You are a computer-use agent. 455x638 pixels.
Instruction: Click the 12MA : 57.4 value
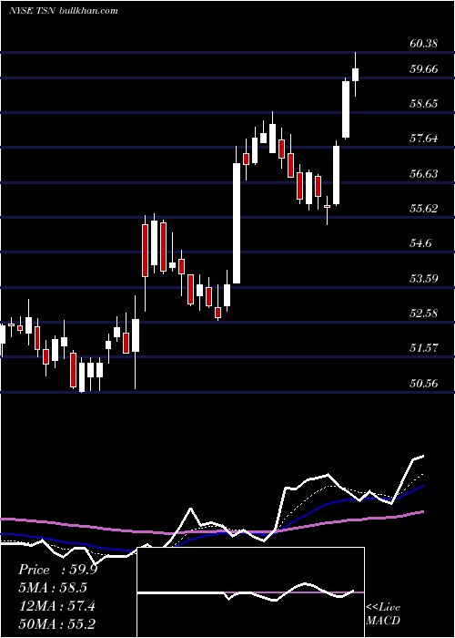[56, 606]
